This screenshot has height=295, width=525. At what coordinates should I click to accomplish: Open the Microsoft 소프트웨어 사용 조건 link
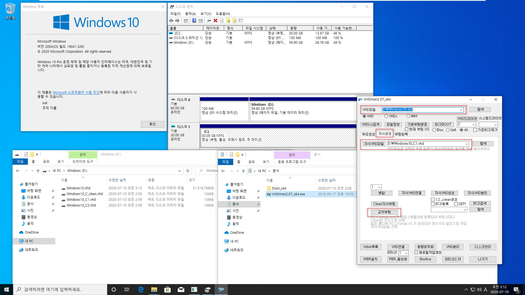(x=76, y=93)
